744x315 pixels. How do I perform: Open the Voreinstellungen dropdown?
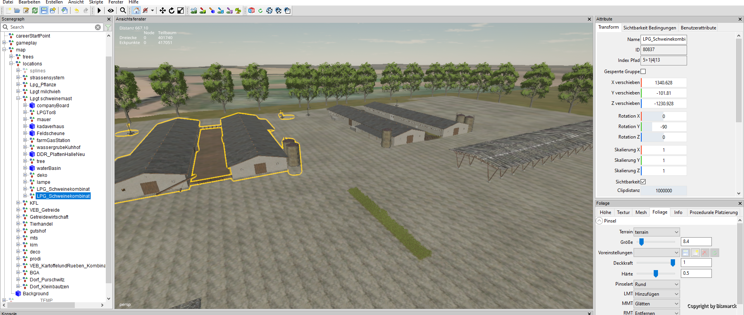(657, 253)
